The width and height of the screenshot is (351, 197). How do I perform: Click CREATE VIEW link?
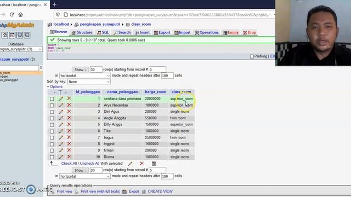[160, 192]
